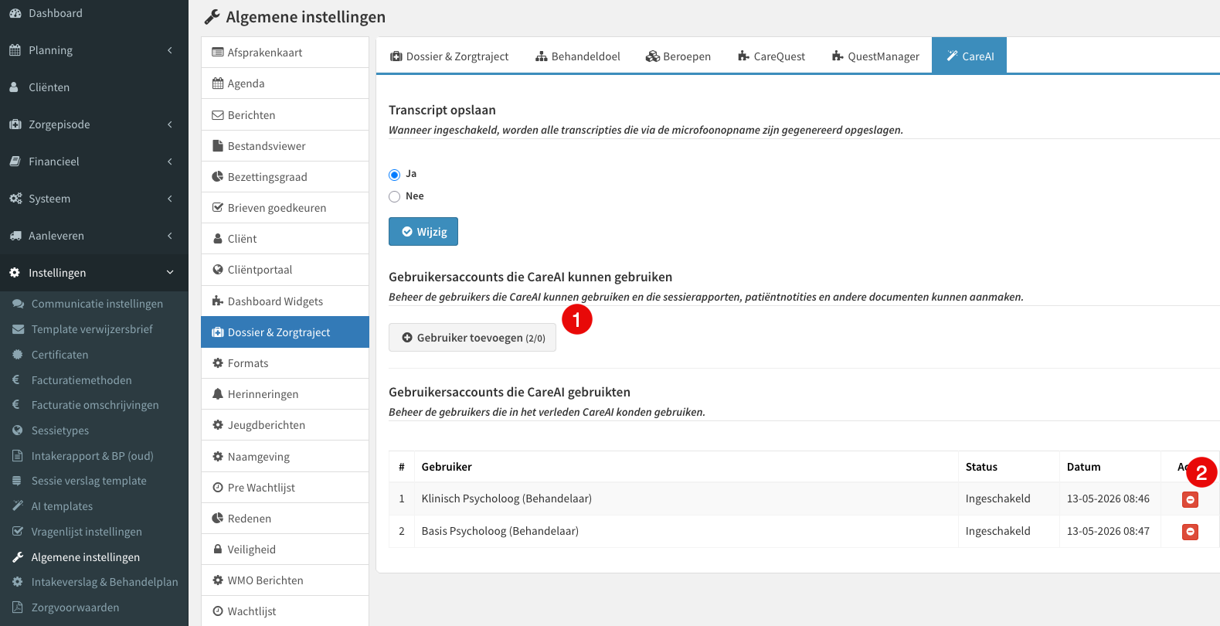Remove Basis Psycholoog with red minus icon
This screenshot has height=626, width=1220.
(1190, 532)
